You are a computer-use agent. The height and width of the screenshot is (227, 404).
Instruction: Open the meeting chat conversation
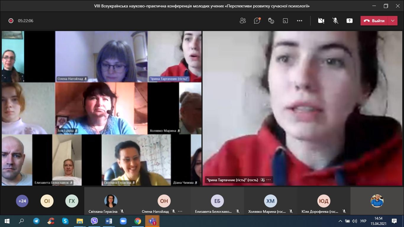tap(257, 21)
